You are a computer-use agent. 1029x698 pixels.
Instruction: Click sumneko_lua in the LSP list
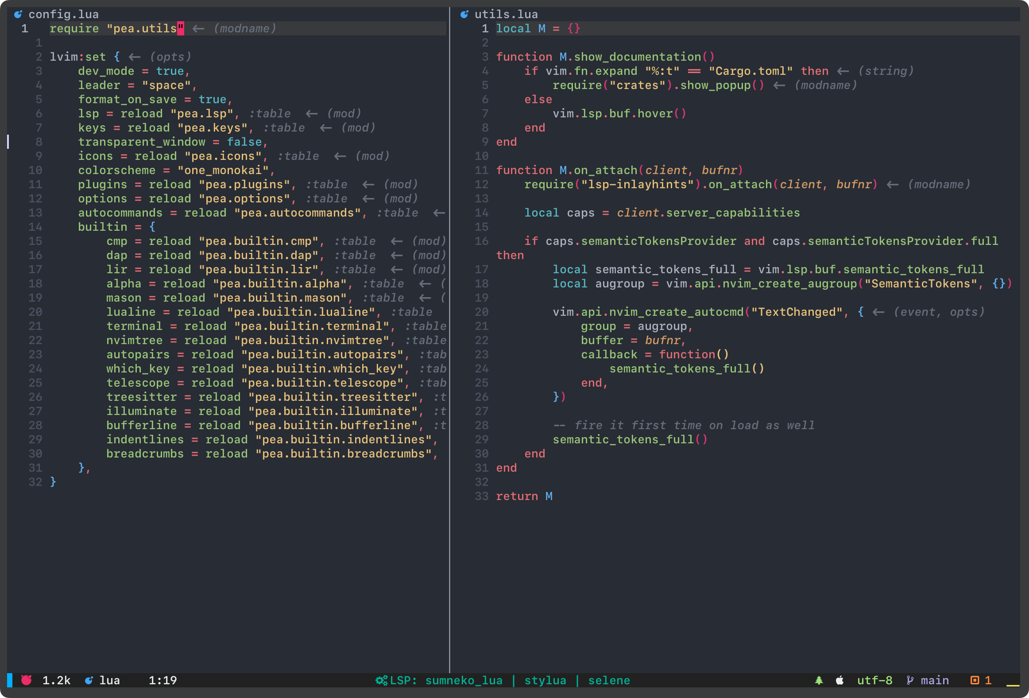(464, 680)
